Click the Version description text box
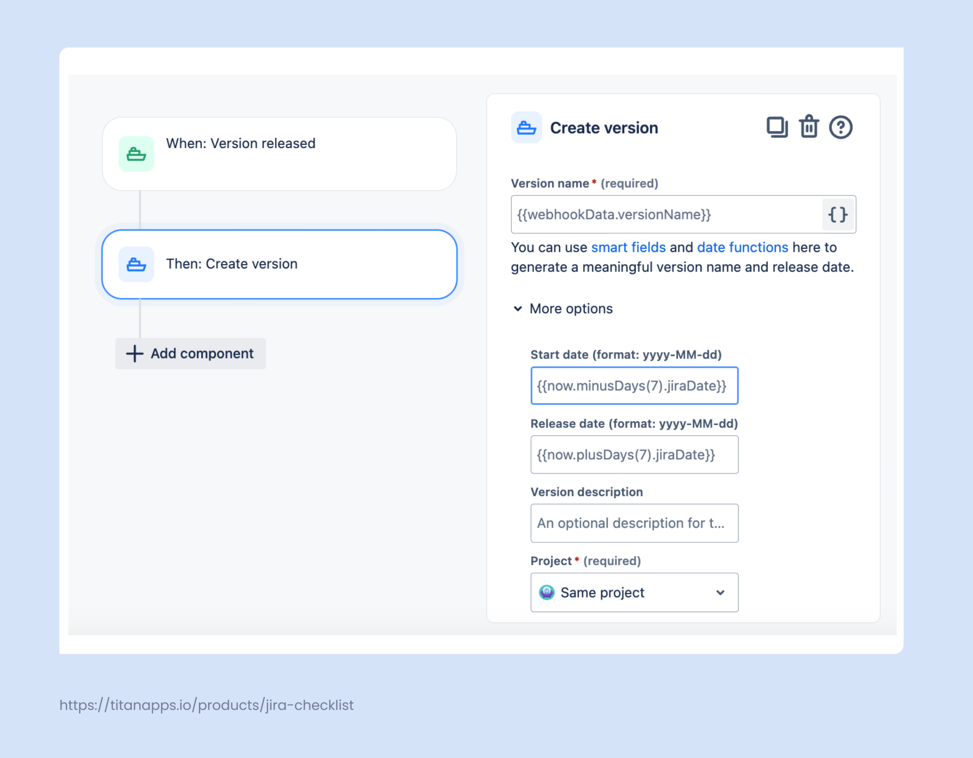Viewport: 973px width, 758px height. [634, 523]
